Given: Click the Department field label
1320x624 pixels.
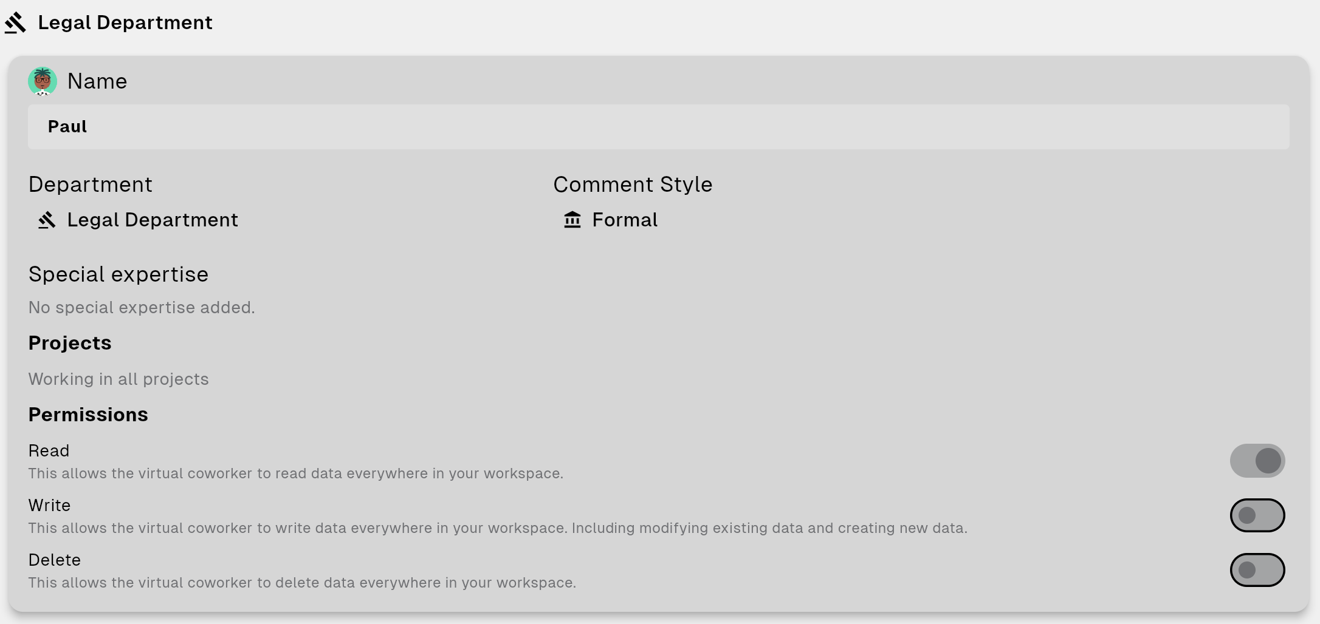Looking at the screenshot, I should [91, 185].
